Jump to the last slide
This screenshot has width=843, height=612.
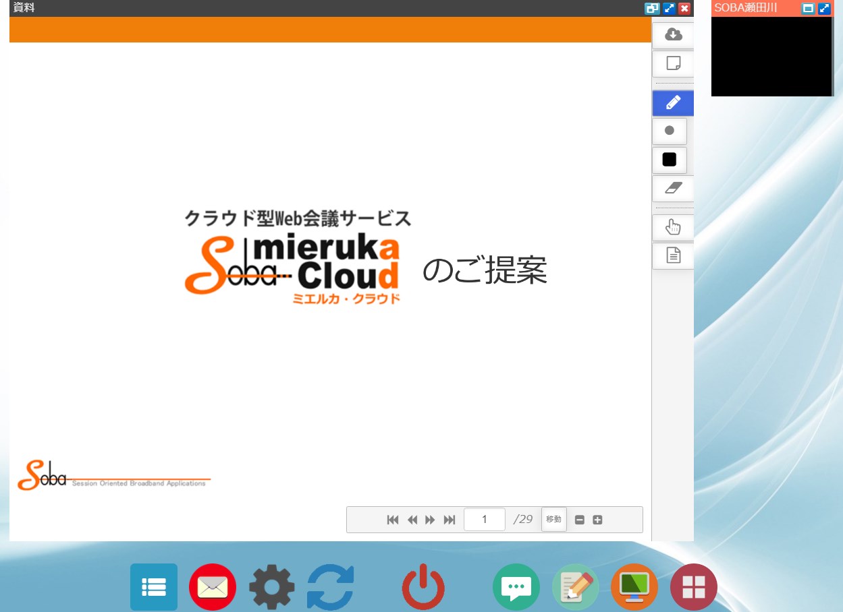point(450,520)
